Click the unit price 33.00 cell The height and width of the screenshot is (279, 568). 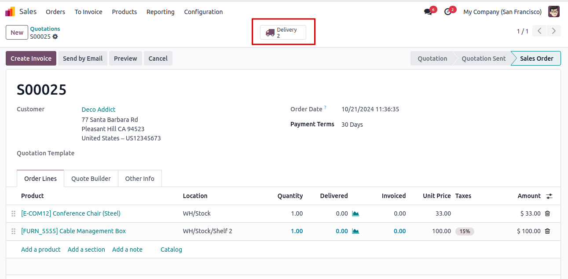(x=443, y=213)
